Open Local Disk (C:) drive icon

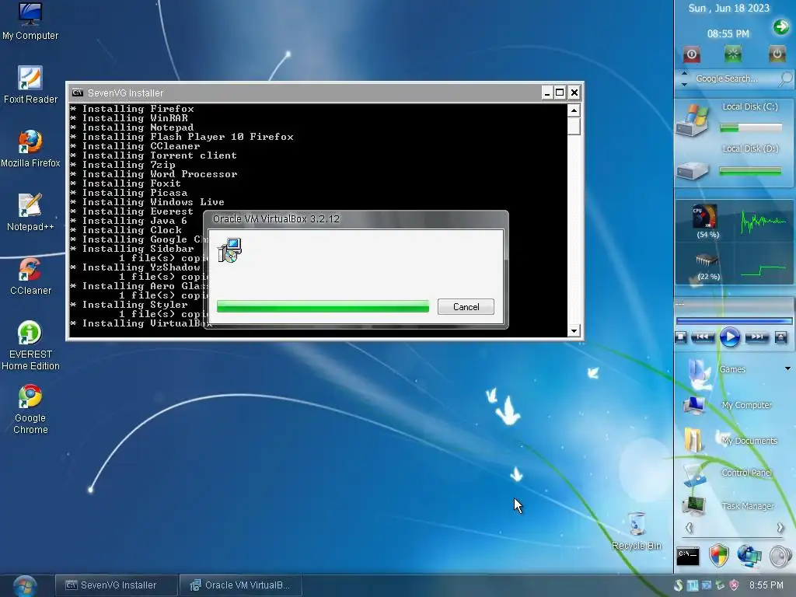pyautogui.click(x=693, y=120)
